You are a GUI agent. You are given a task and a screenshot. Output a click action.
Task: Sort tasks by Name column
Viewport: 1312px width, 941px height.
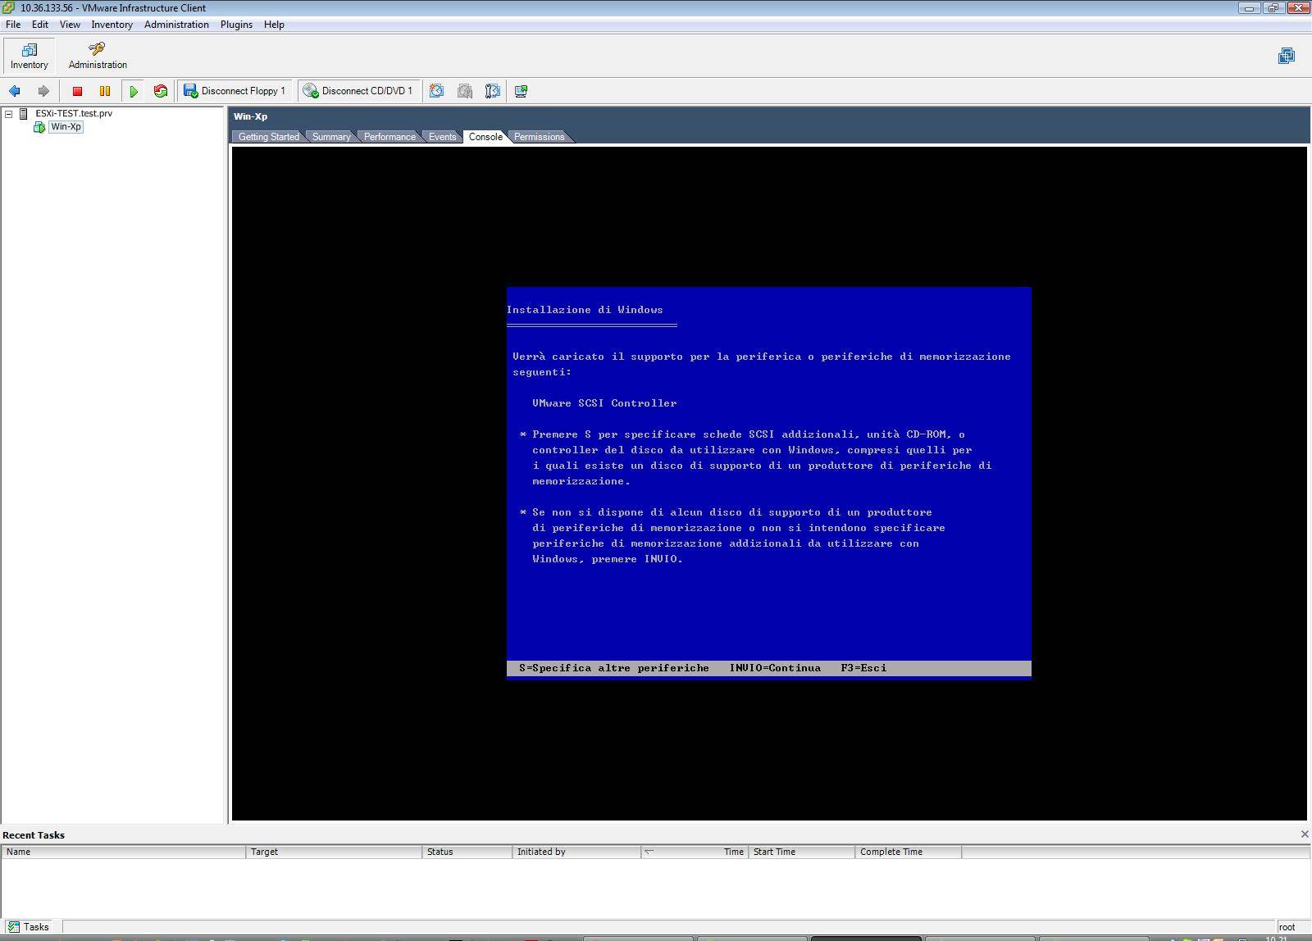123,852
